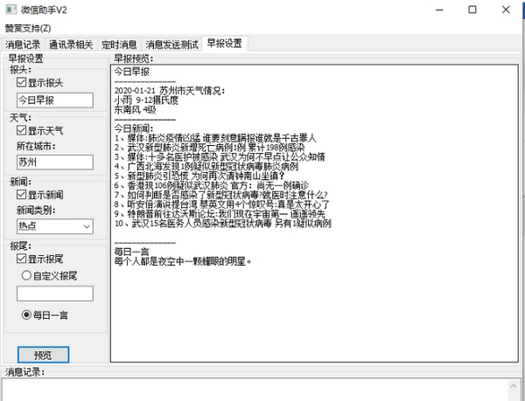Click news line 4 about 广西北海
The image size is (525, 401).
(206, 166)
